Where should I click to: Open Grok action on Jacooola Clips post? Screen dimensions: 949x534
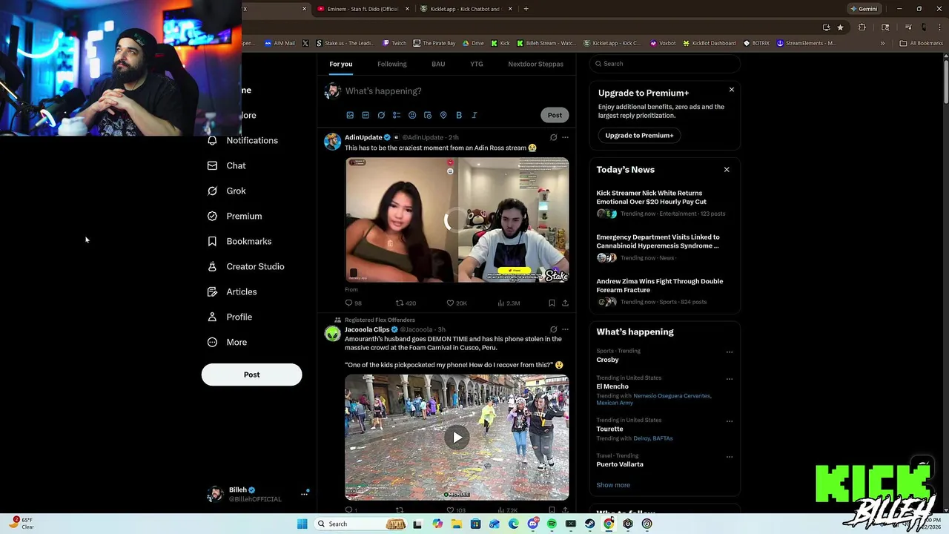click(x=553, y=329)
